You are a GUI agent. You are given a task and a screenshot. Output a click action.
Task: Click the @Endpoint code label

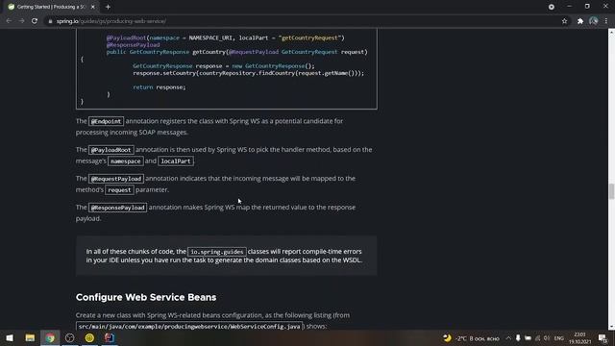(106, 121)
